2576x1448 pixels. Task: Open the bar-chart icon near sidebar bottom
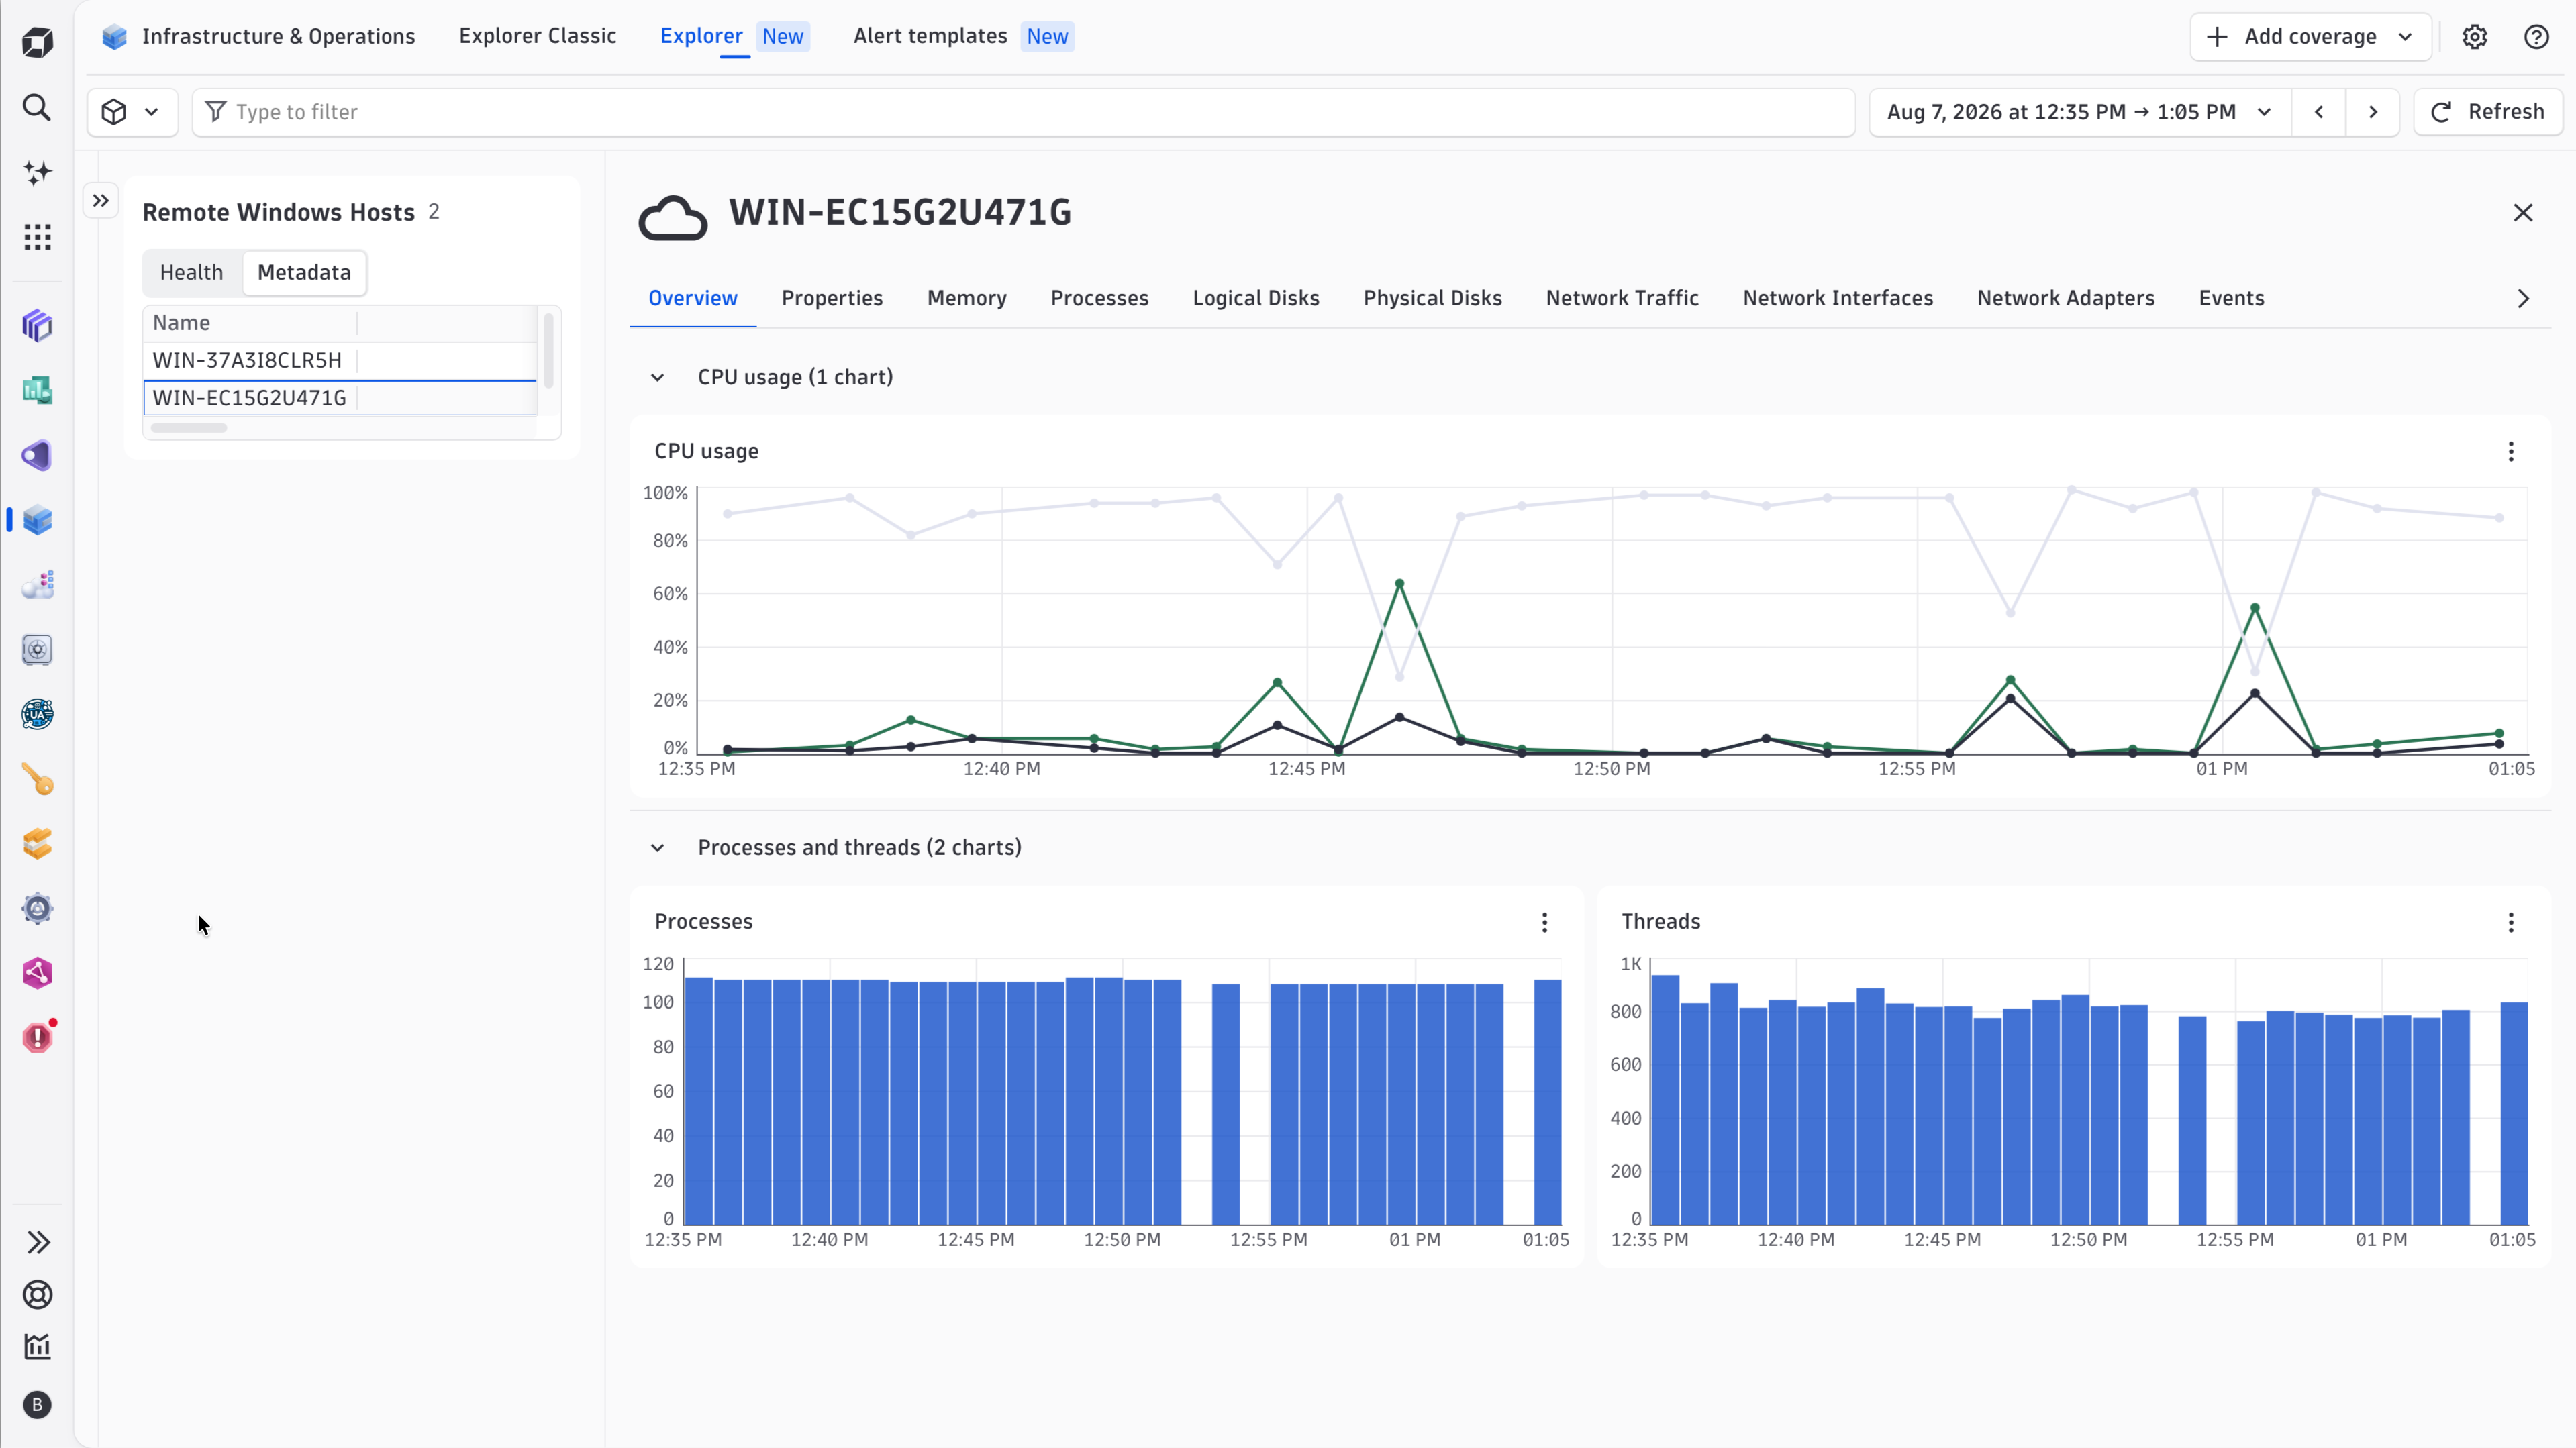point(37,1347)
